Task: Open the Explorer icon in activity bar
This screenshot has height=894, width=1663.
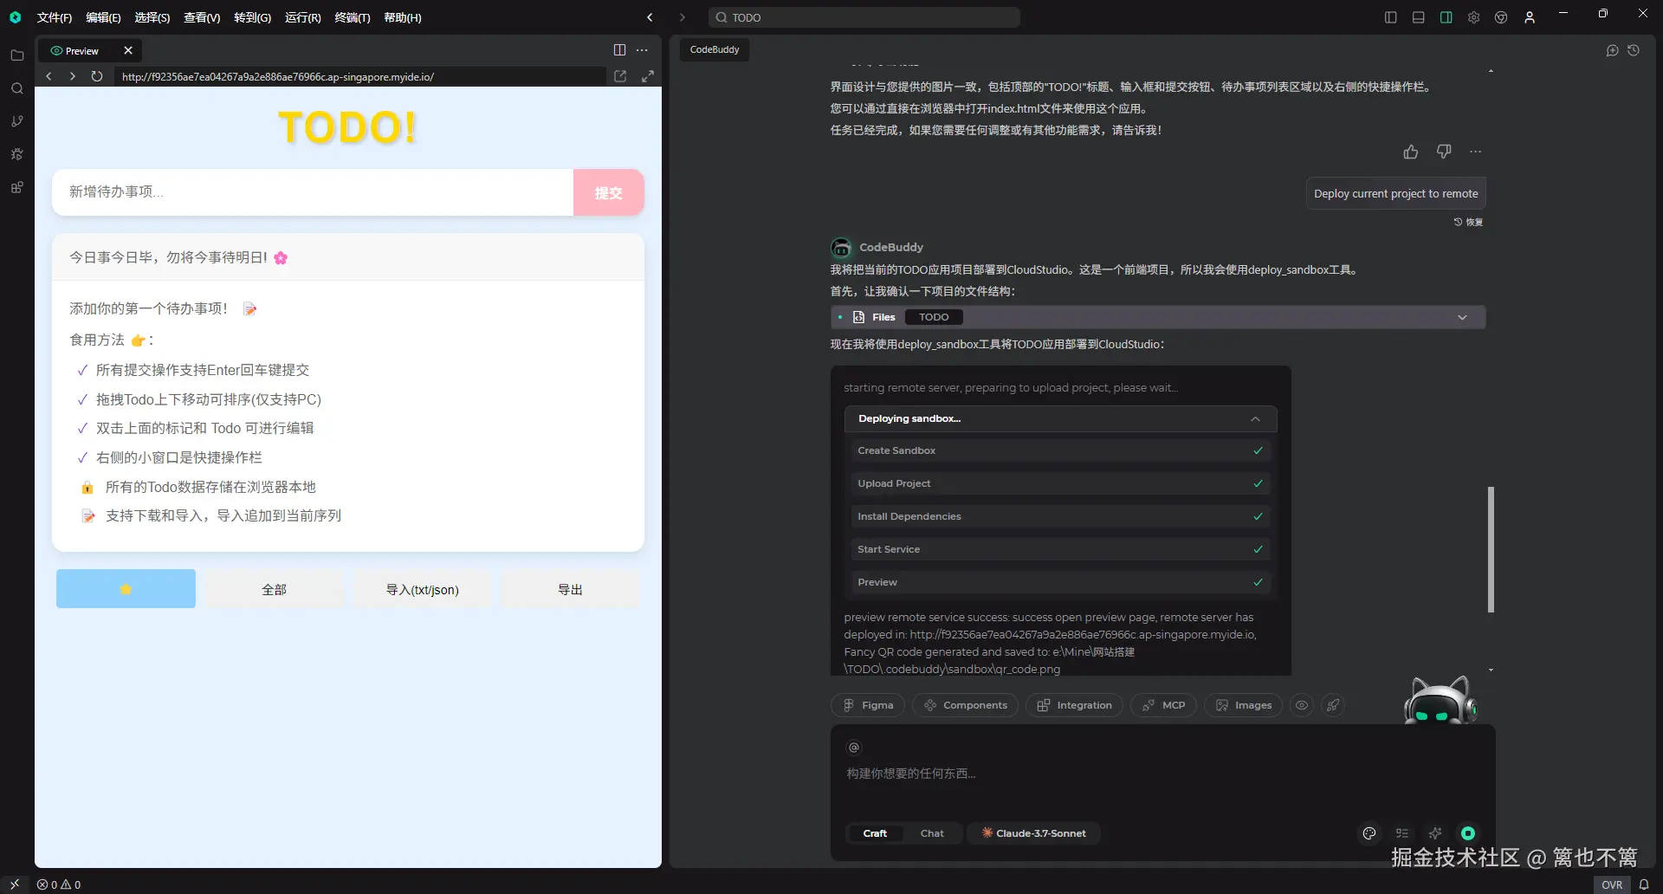Action: pyautogui.click(x=16, y=55)
